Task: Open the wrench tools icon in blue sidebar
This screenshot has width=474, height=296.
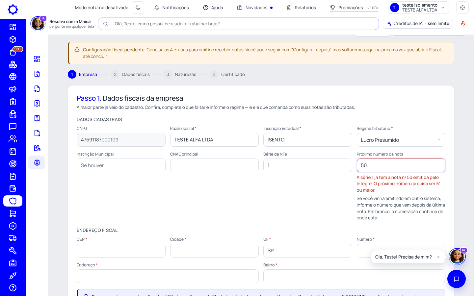Action: (x=13, y=251)
